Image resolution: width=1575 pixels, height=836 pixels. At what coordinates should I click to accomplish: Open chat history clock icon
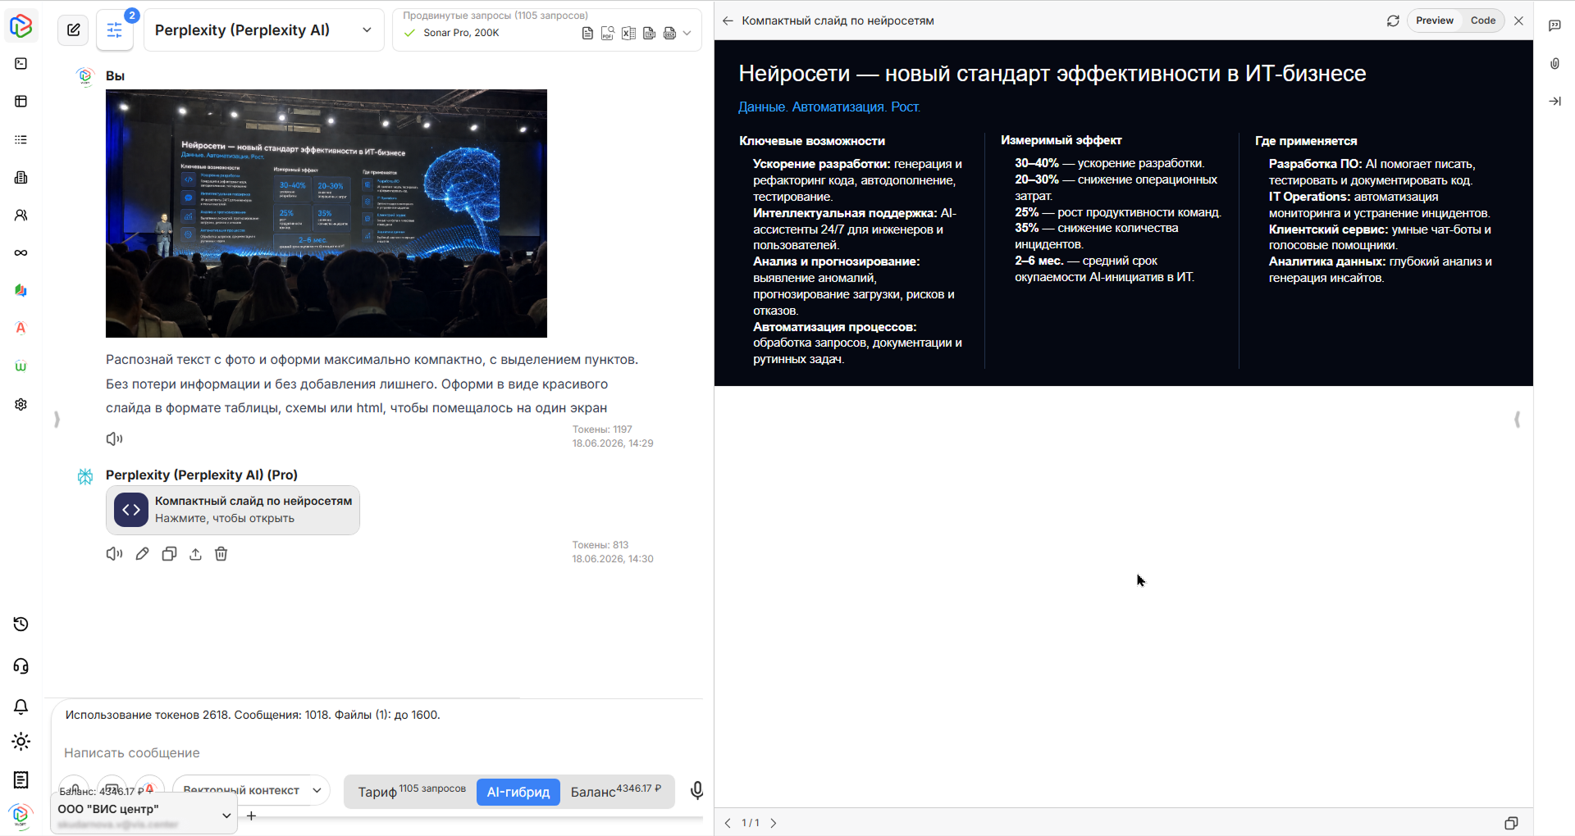pos(21,625)
